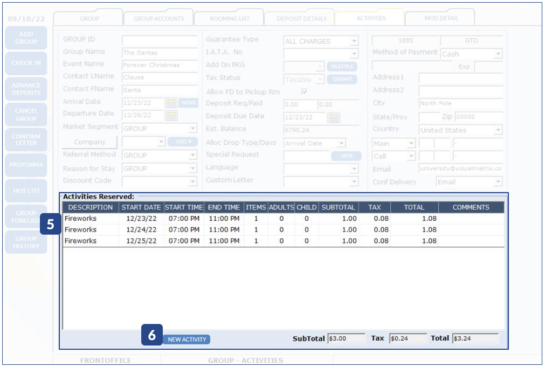Open the Arrival Date calendar picker

(x=171, y=102)
